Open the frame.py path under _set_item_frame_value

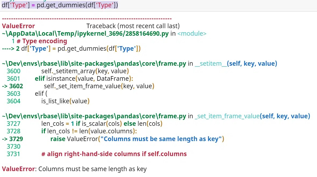coord(93,116)
